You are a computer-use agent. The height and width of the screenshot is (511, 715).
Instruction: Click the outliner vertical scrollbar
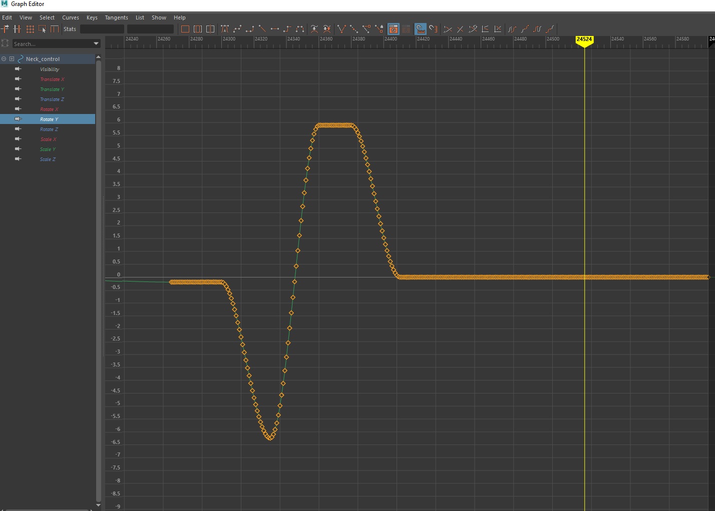point(98,280)
